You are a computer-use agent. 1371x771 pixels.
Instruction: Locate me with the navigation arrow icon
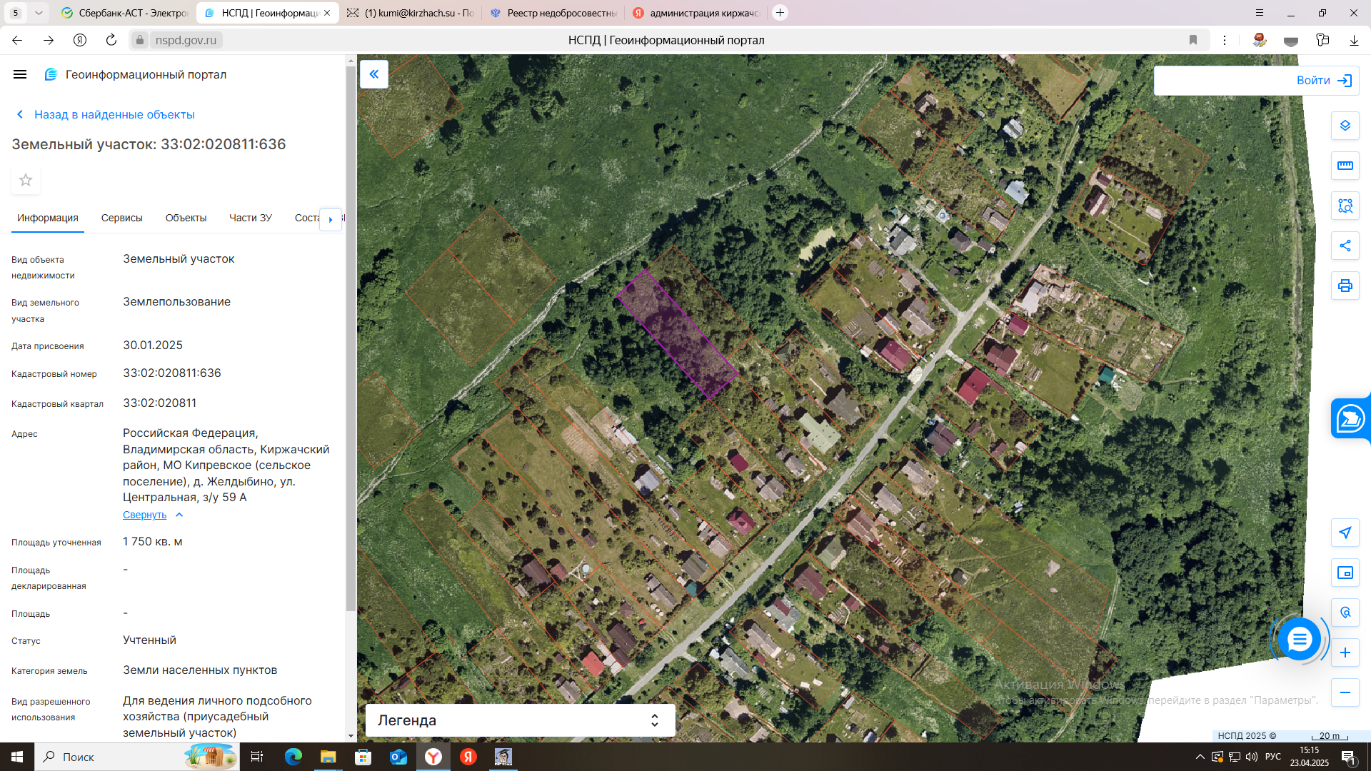point(1345,533)
